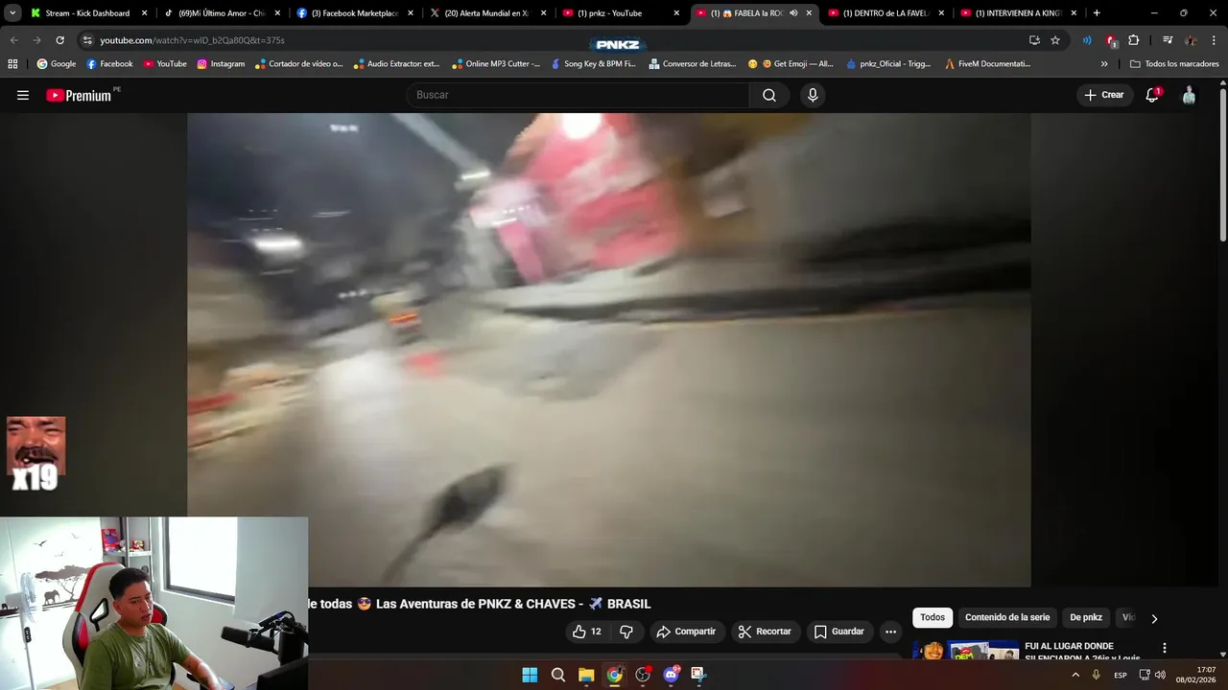
Task: Open YouTube notifications bell
Action: pos(1152,95)
